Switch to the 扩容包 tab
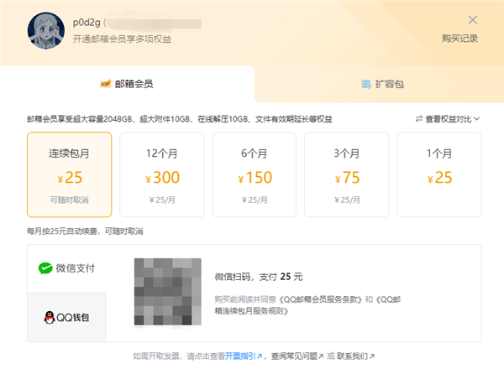 (381, 84)
